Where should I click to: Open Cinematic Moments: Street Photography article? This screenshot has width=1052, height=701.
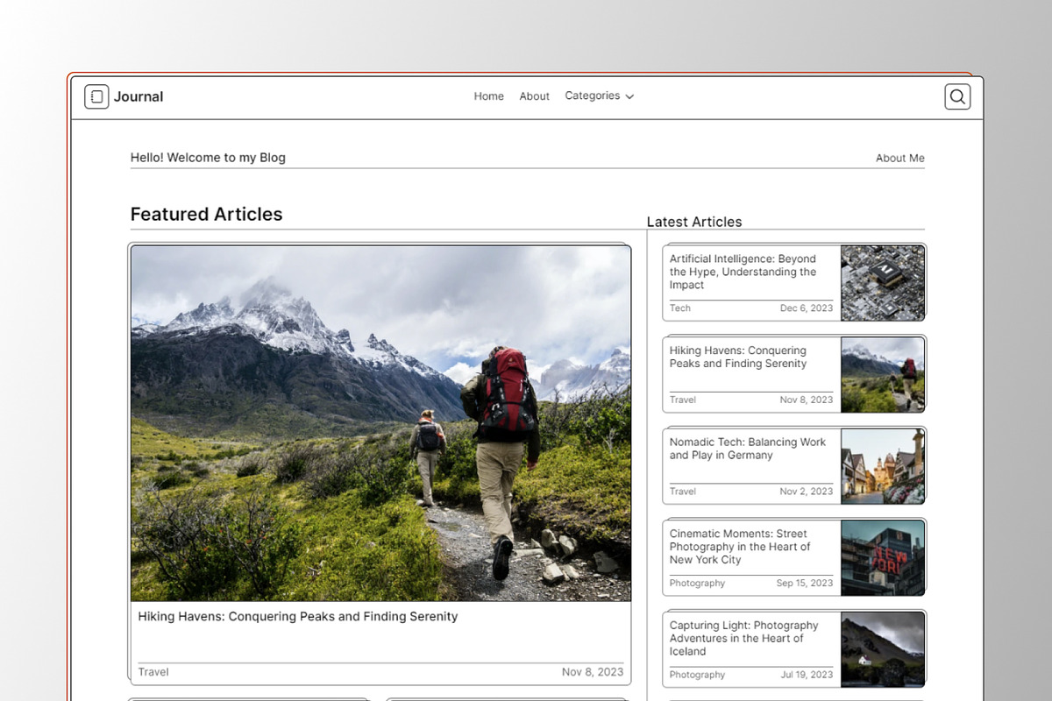coord(740,547)
